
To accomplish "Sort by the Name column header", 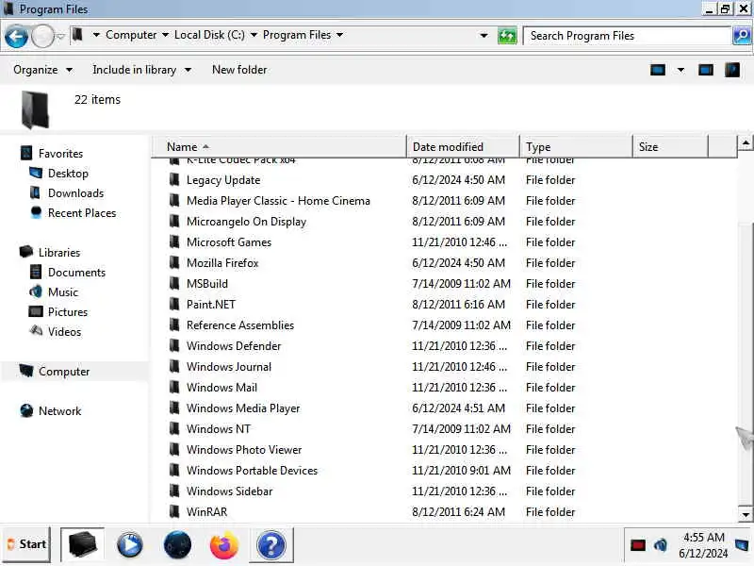I will (279, 147).
